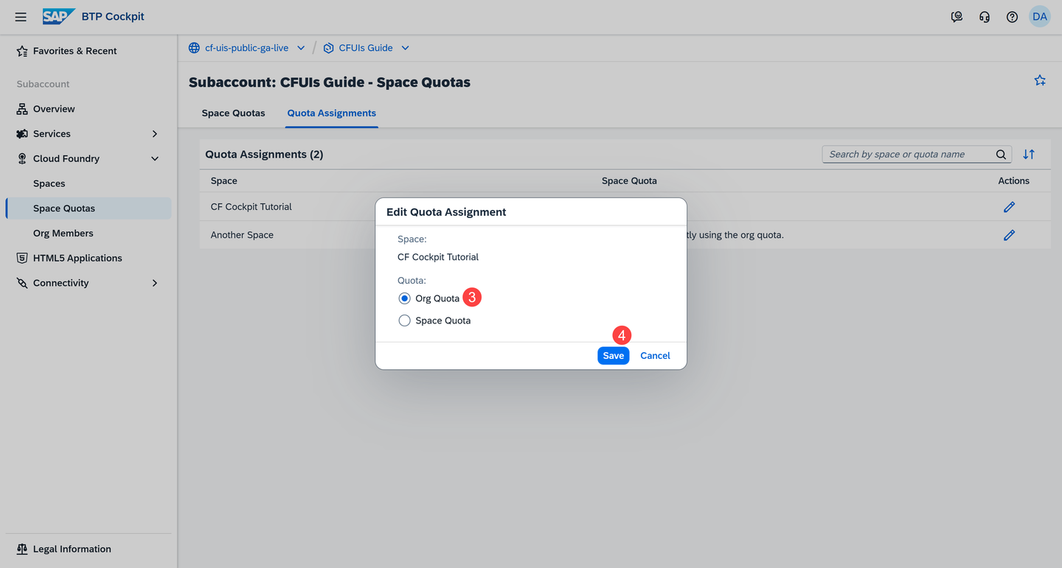Click the globe icon in breadcrumb
1062x568 pixels.
tap(194, 48)
